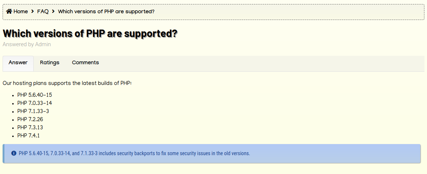Open the Ratings tab

[x=50, y=63]
